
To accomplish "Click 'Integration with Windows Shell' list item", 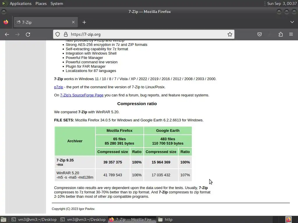I will [x=91, y=53].
